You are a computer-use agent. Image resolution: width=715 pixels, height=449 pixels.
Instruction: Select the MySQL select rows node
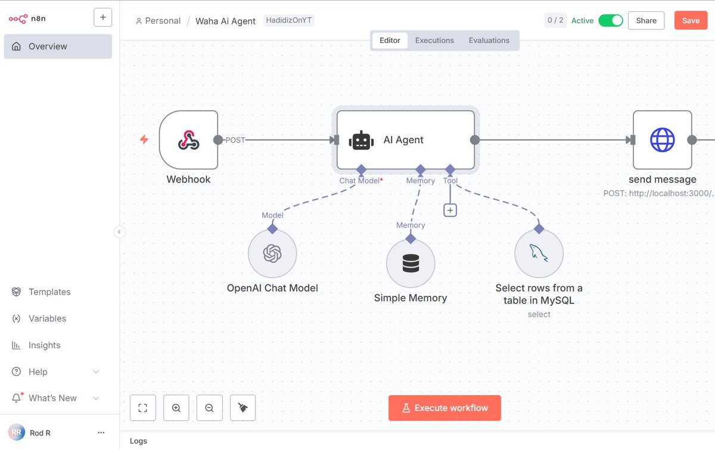click(x=539, y=254)
